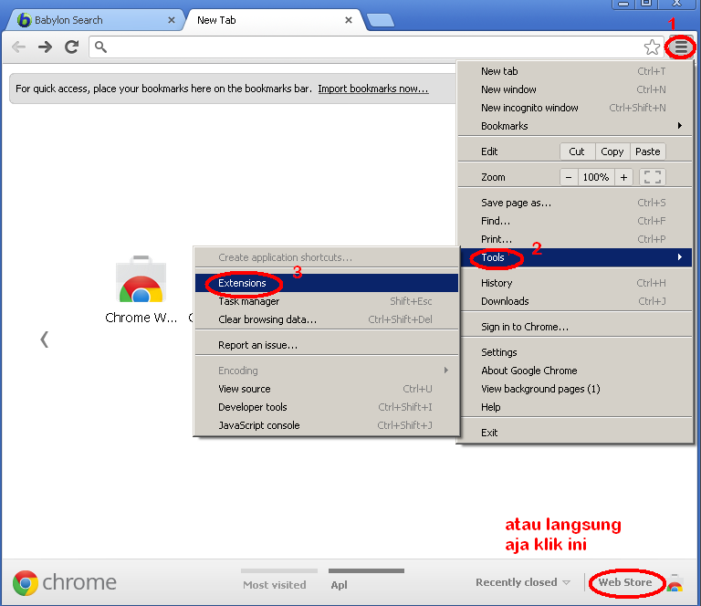Viewport: 701px width, 606px height.
Task: Select Find… in the Chrome menu
Action: click(575, 221)
